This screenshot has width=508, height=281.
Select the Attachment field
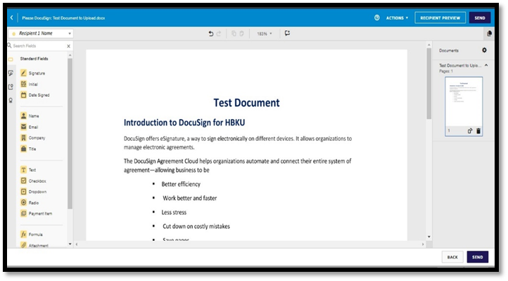click(34, 245)
